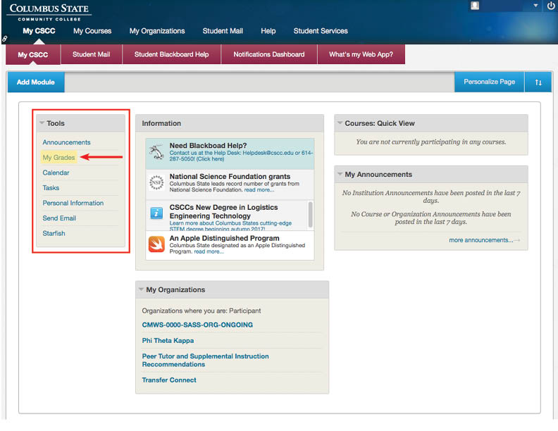Collapse the Courses: Quick View module
558x431 pixels.
[x=340, y=123]
